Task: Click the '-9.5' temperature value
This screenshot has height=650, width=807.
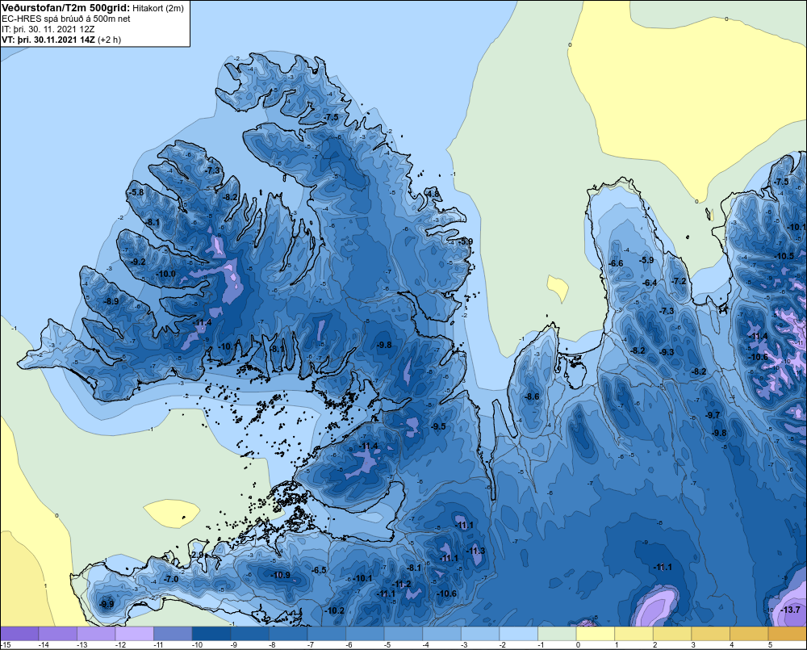Action: [438, 426]
